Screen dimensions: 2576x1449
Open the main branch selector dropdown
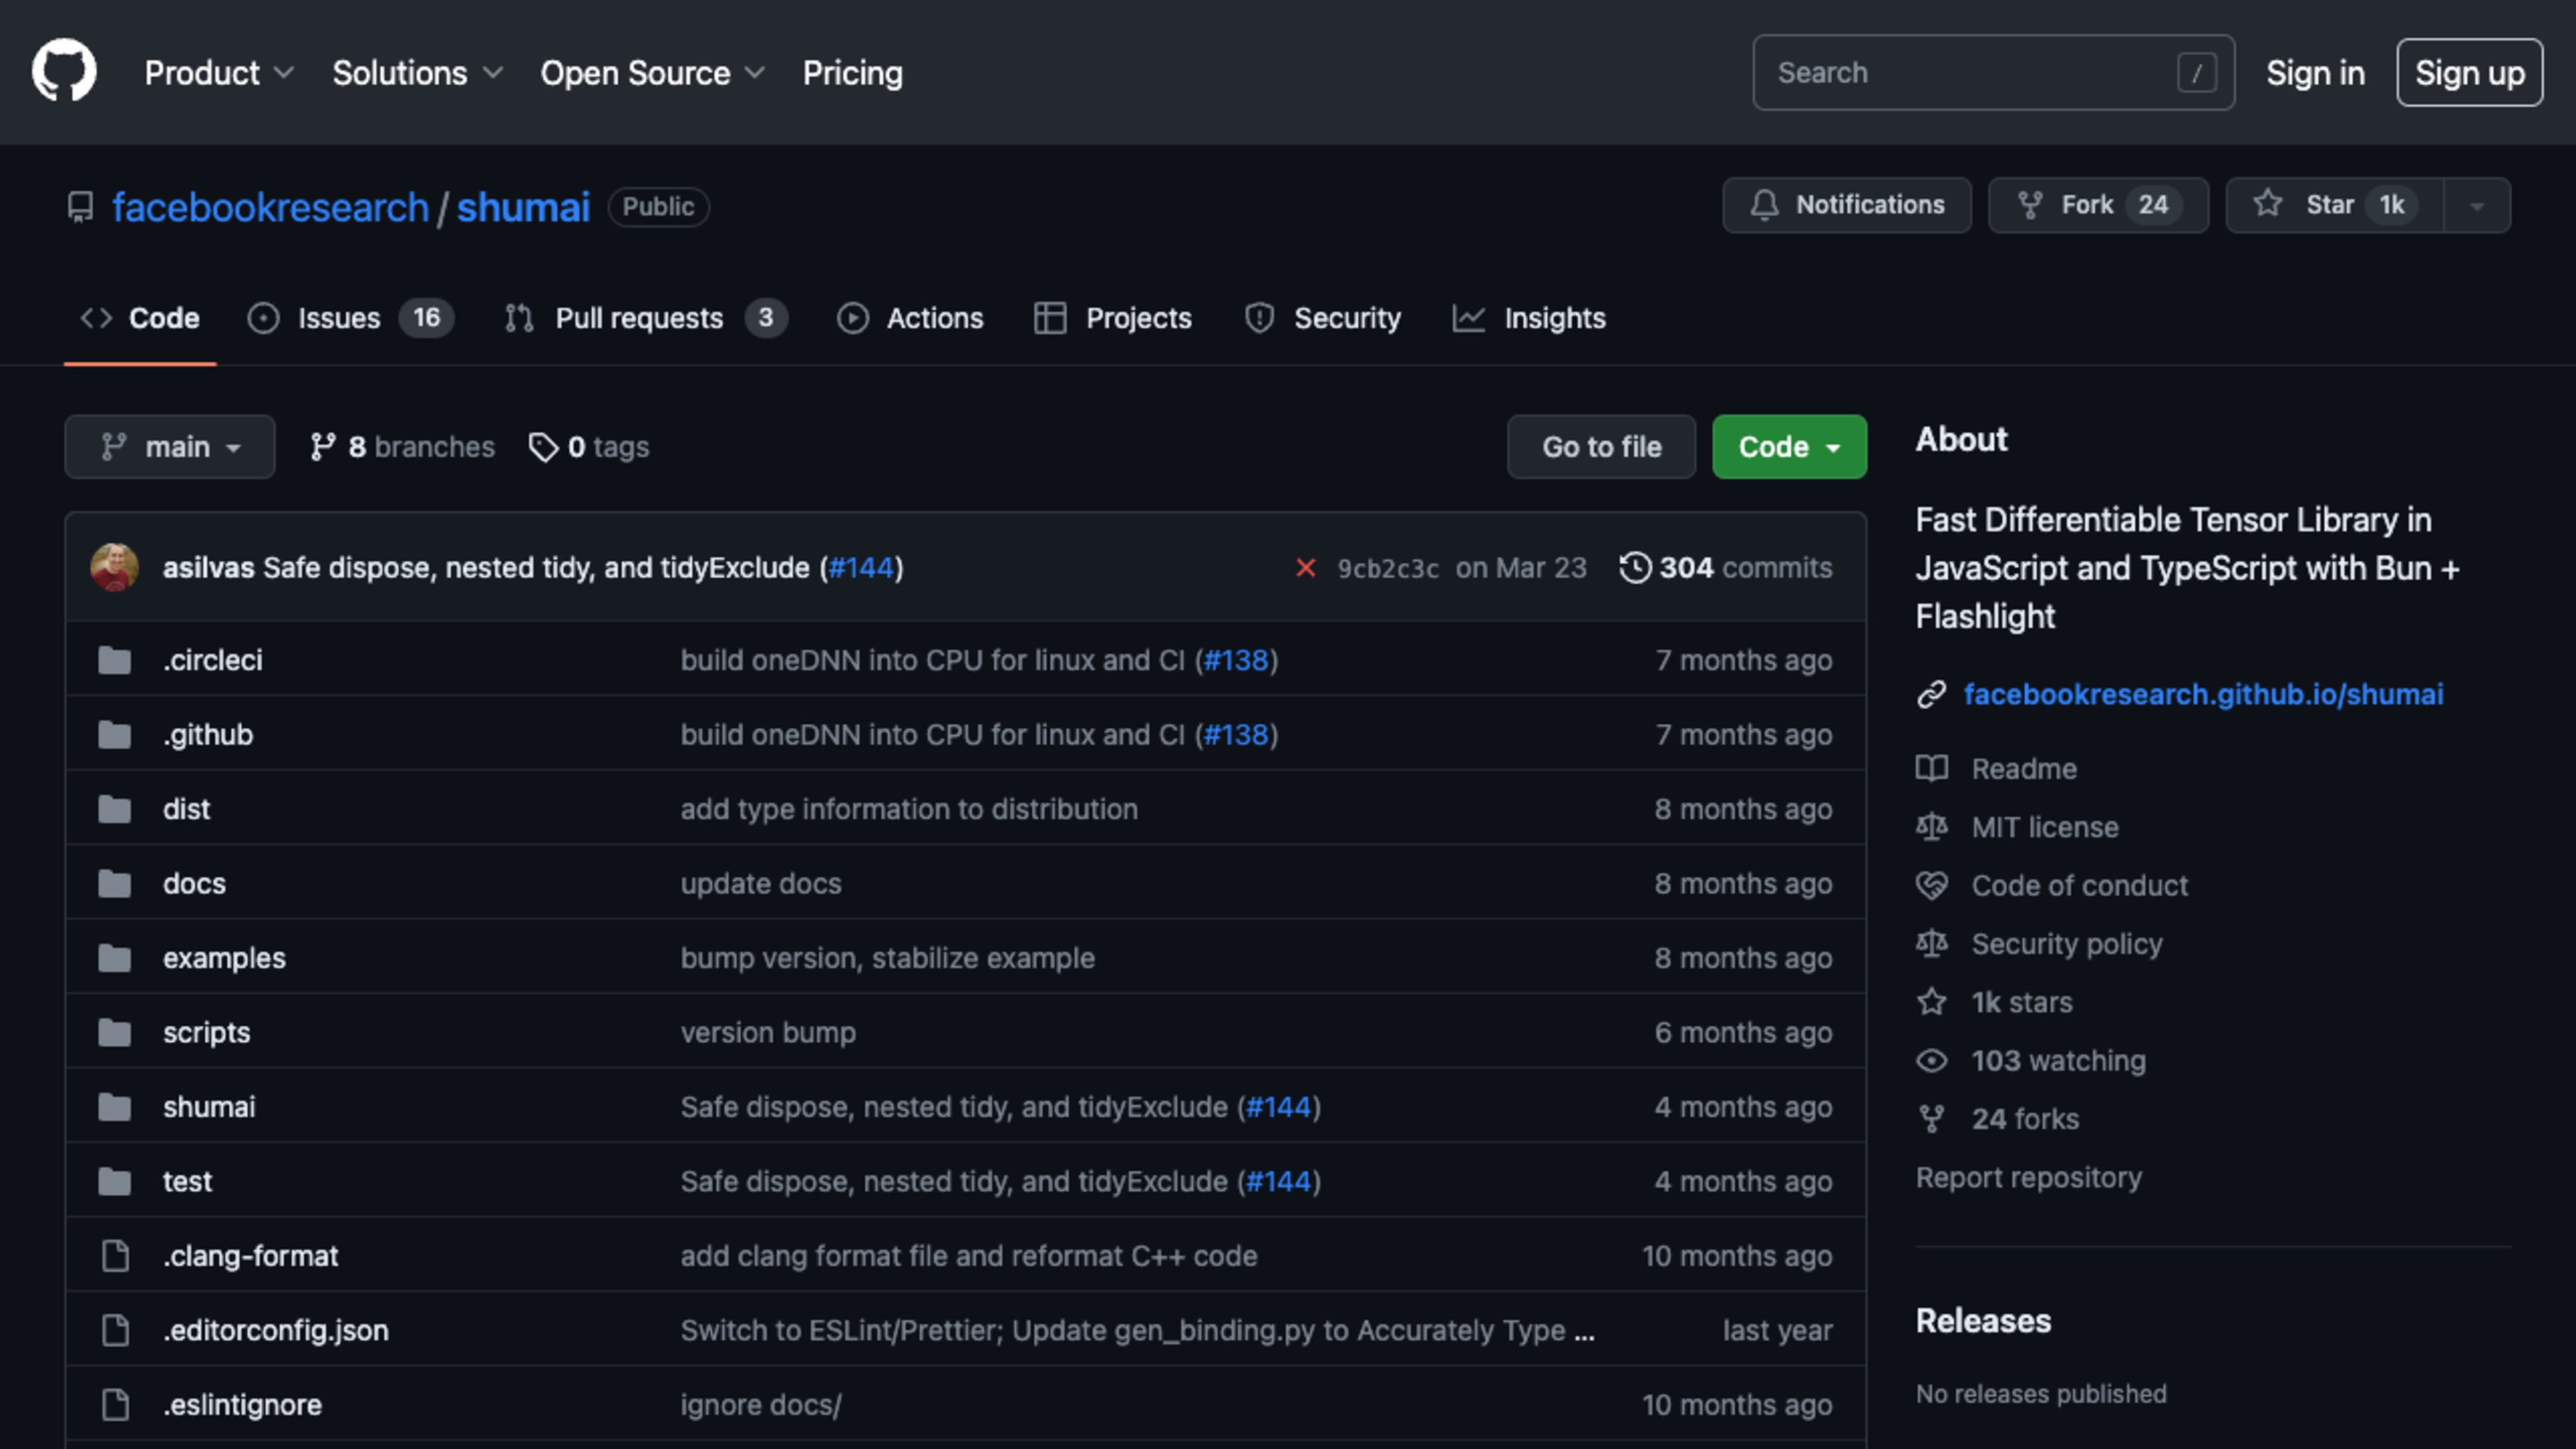170,447
